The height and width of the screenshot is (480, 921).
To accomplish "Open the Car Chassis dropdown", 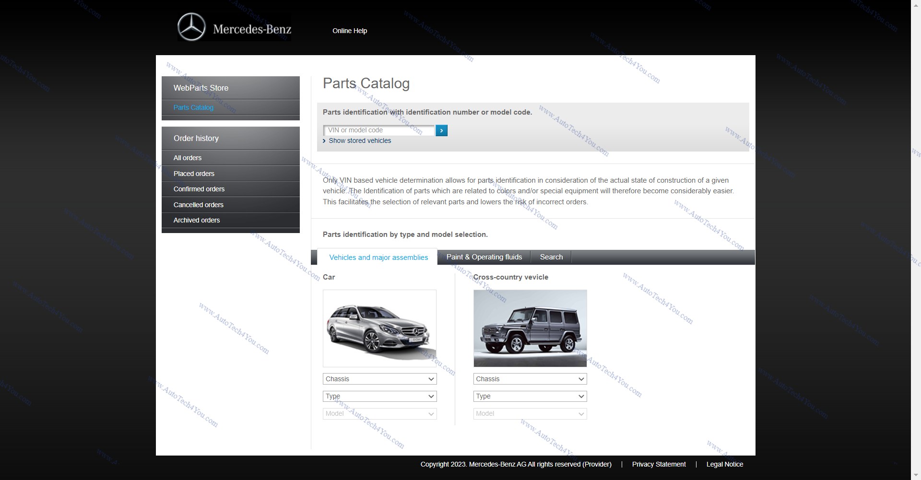I will tap(379, 379).
